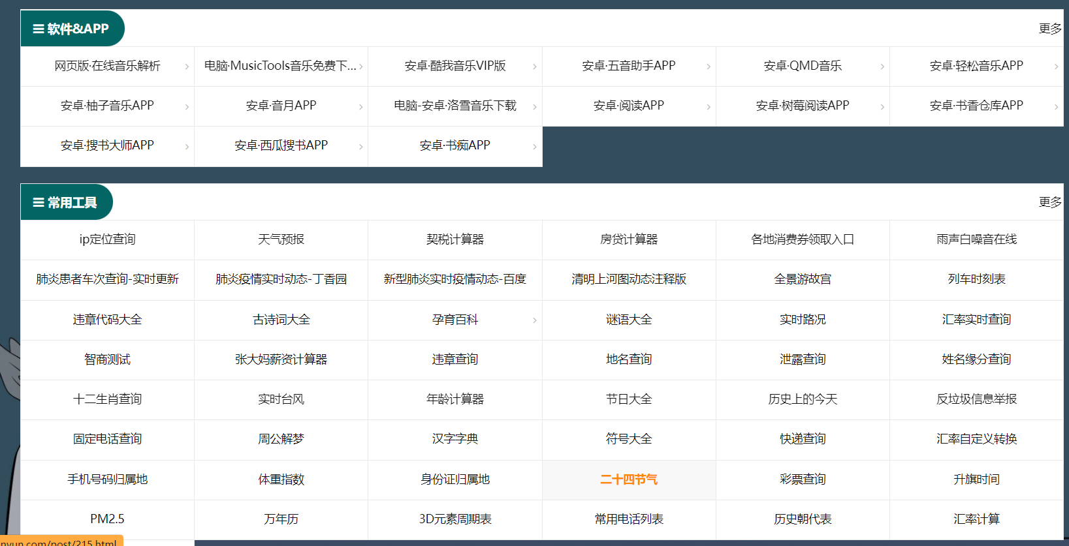
Task: Open 更多 link in 常用工具 section
Action: pos(1049,202)
